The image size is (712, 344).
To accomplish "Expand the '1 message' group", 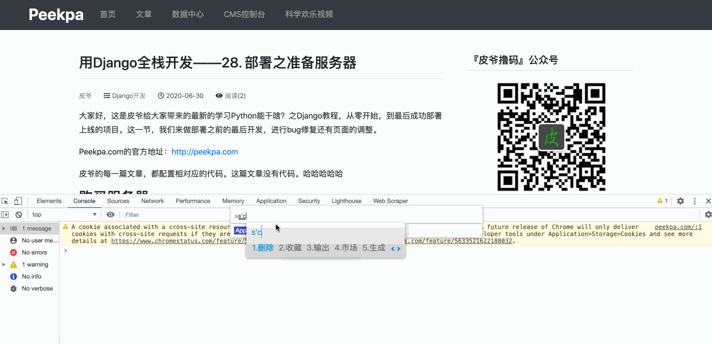I will pyautogui.click(x=4, y=228).
